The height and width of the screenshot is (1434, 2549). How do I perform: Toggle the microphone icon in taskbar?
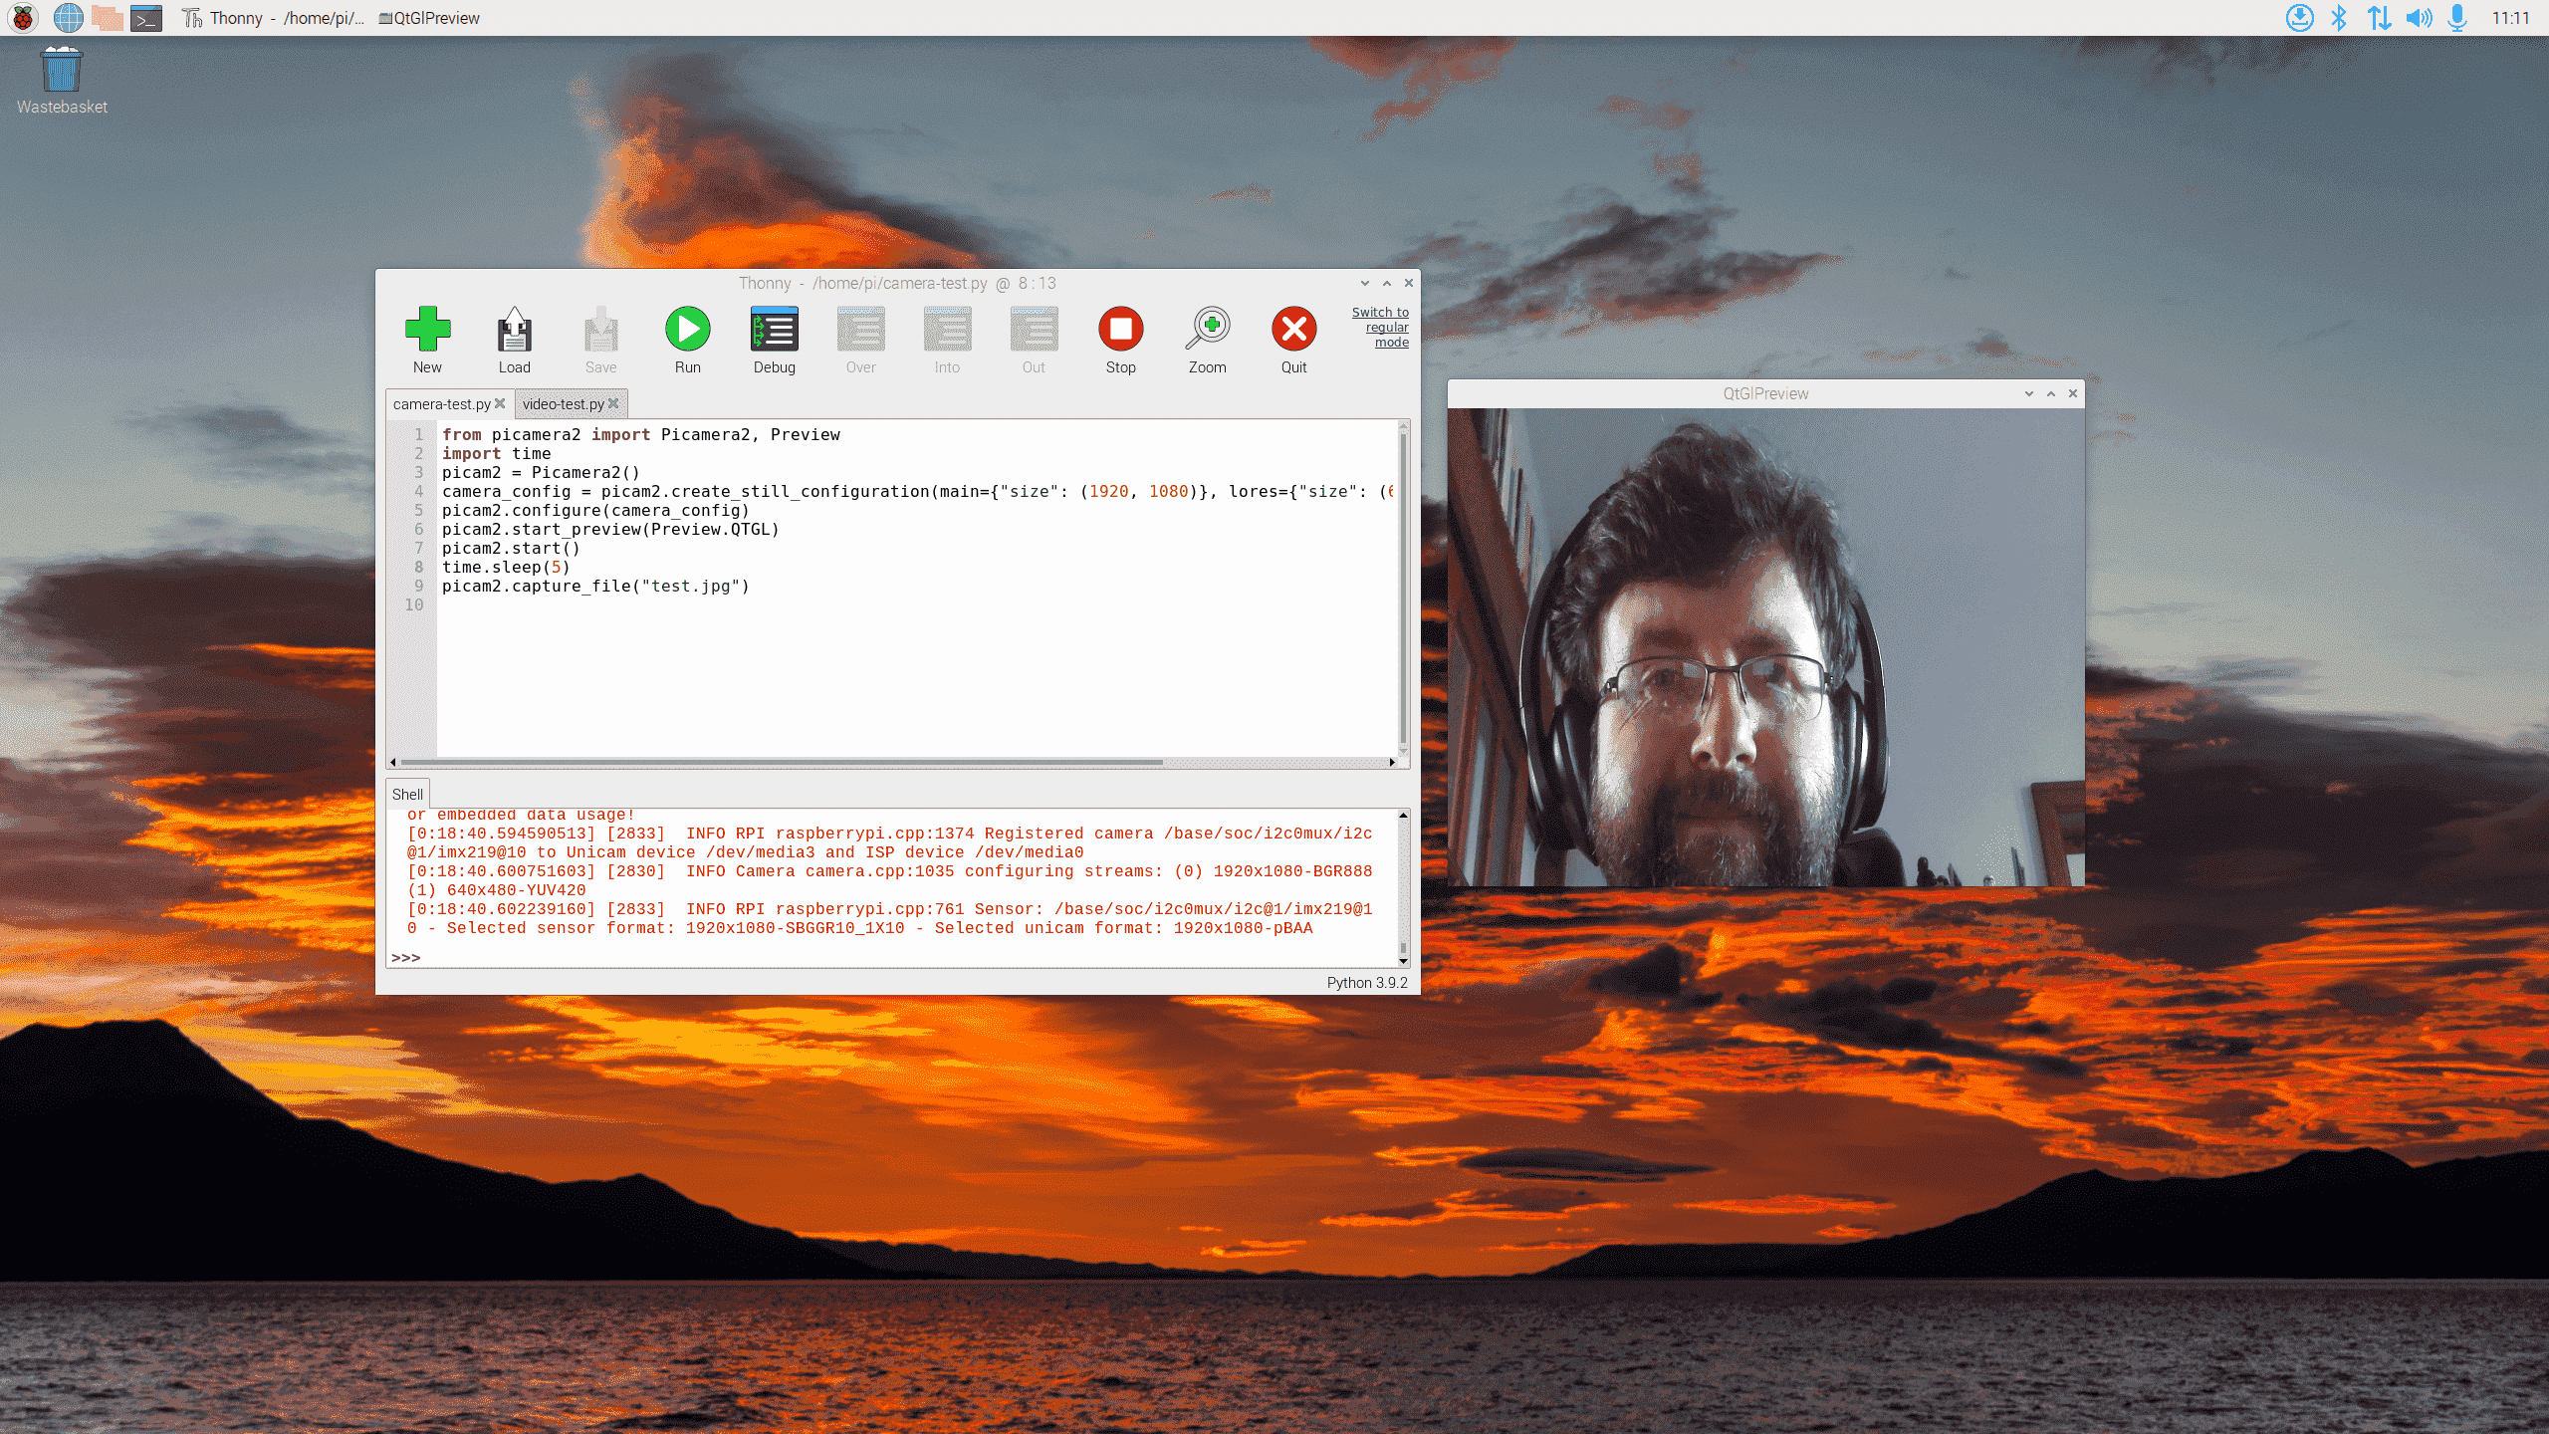(x=2458, y=18)
